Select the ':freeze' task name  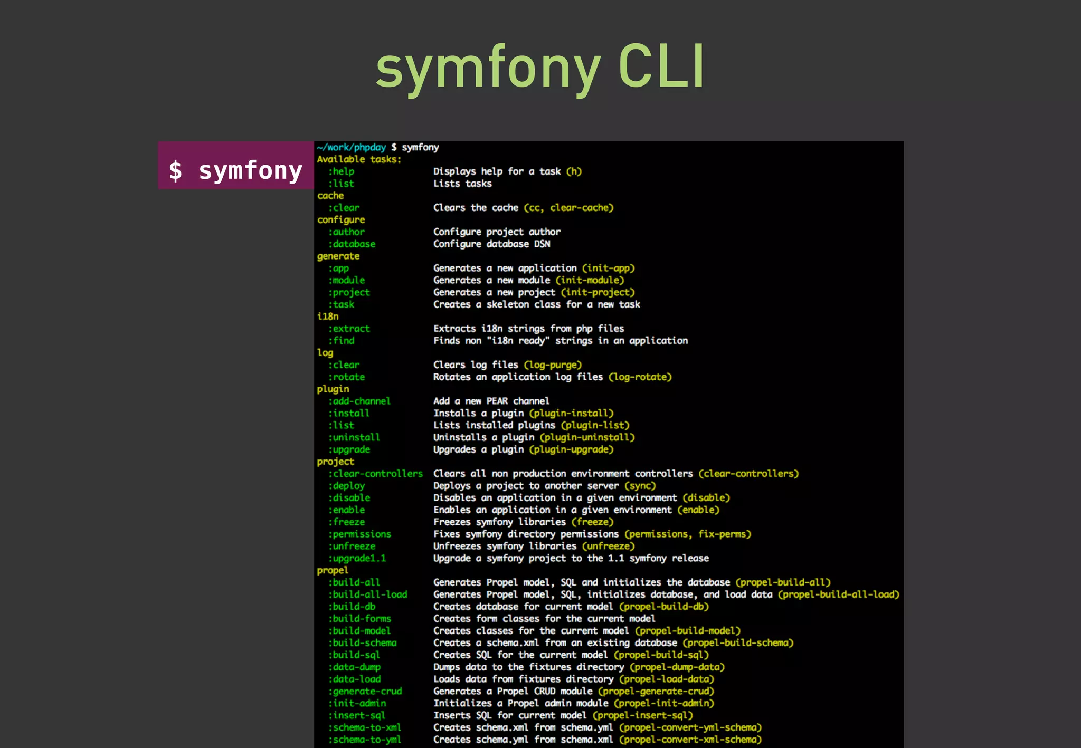[x=346, y=522]
